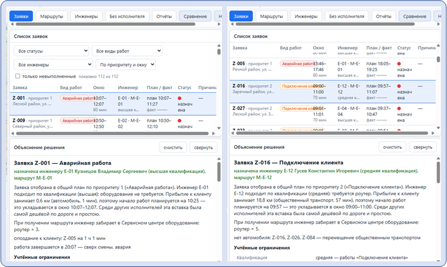Open Инженеры tab in left panel
Image resolution: width=447 pixels, height=267 pixels.
[86, 16]
